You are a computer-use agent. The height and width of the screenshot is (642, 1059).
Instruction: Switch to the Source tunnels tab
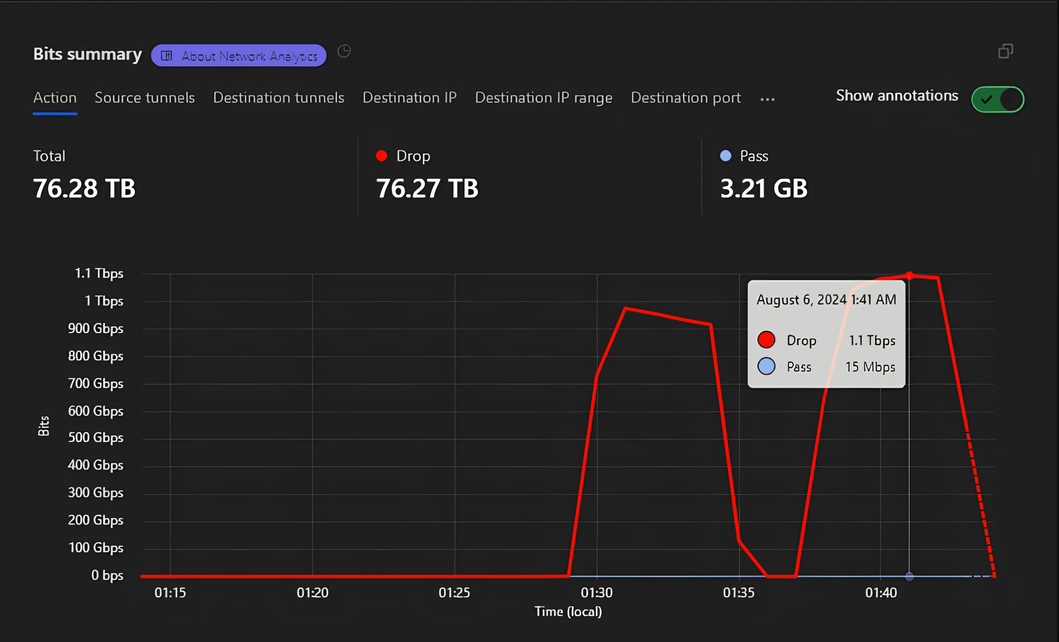click(x=144, y=98)
